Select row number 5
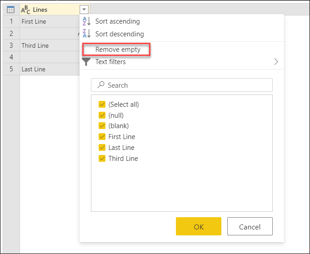The image size is (310, 254). (11, 69)
